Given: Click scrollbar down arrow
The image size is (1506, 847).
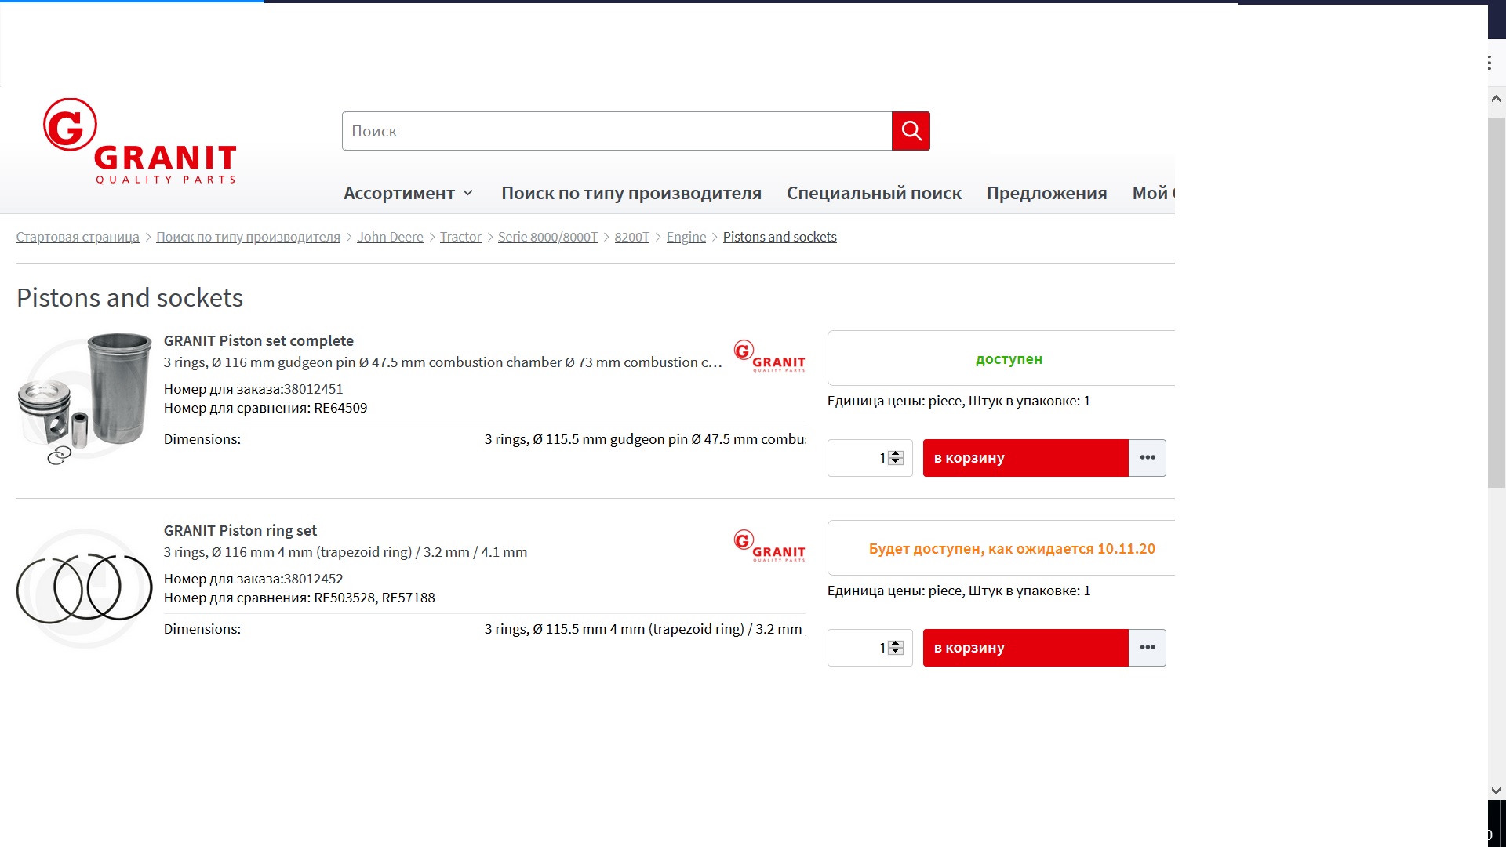Looking at the screenshot, I should 1496,791.
